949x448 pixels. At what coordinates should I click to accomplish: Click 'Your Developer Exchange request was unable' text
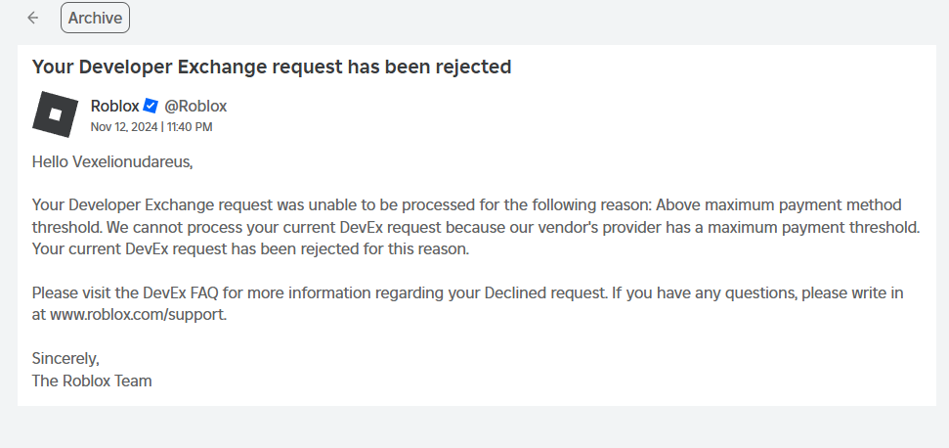coord(186,204)
